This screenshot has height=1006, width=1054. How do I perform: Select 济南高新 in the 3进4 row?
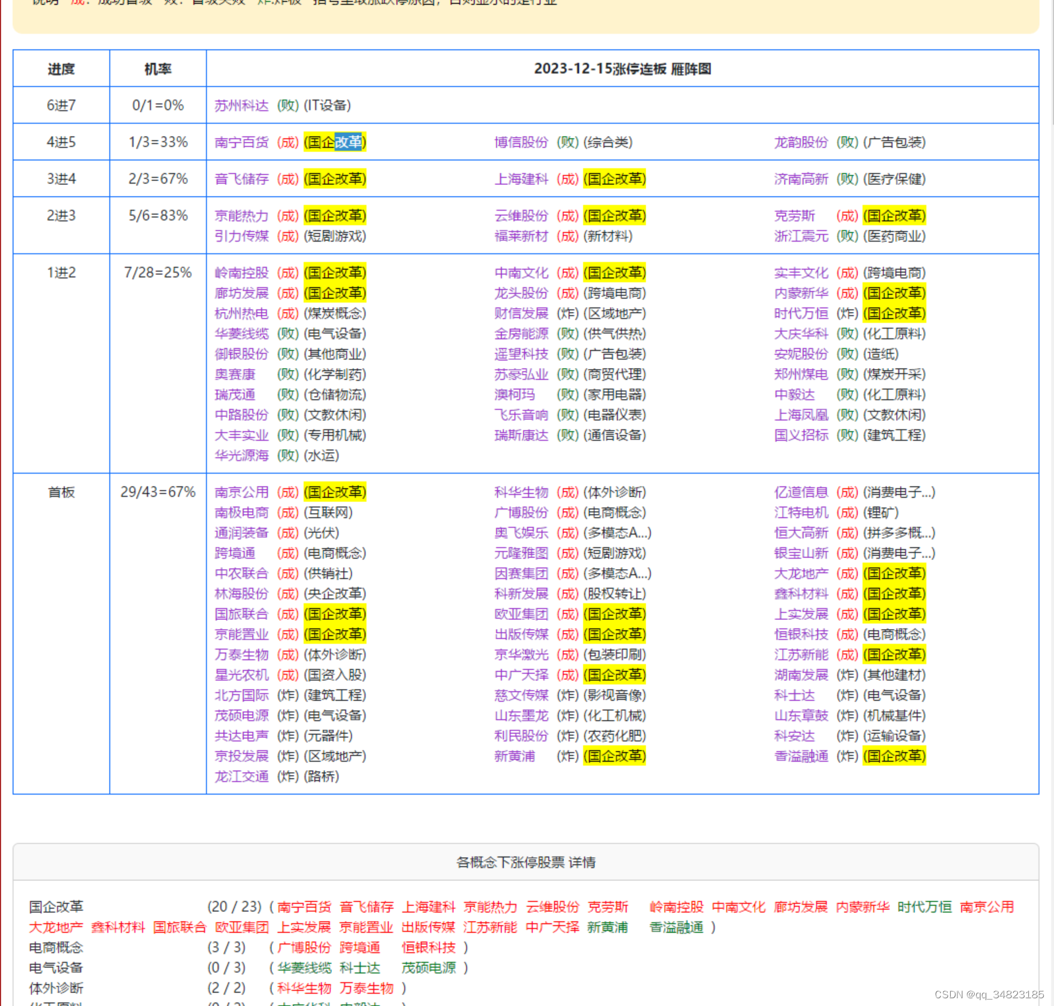(801, 179)
